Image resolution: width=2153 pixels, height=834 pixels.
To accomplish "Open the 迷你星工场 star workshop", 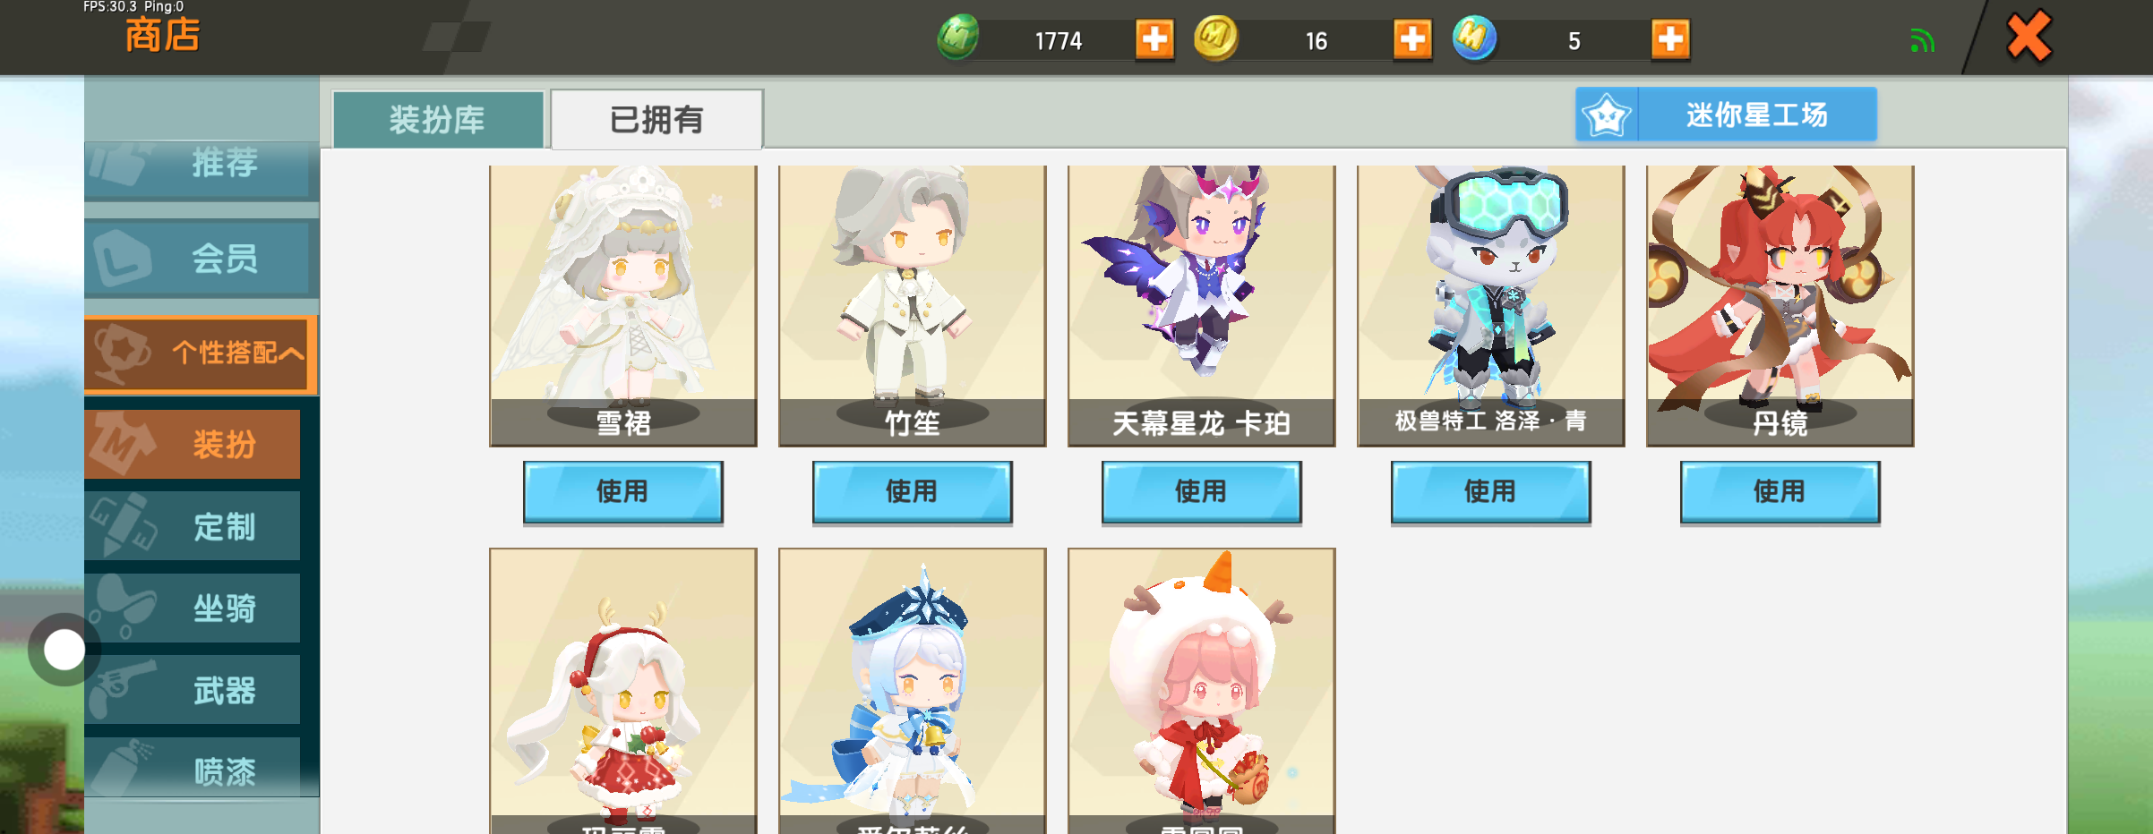I will [1726, 115].
